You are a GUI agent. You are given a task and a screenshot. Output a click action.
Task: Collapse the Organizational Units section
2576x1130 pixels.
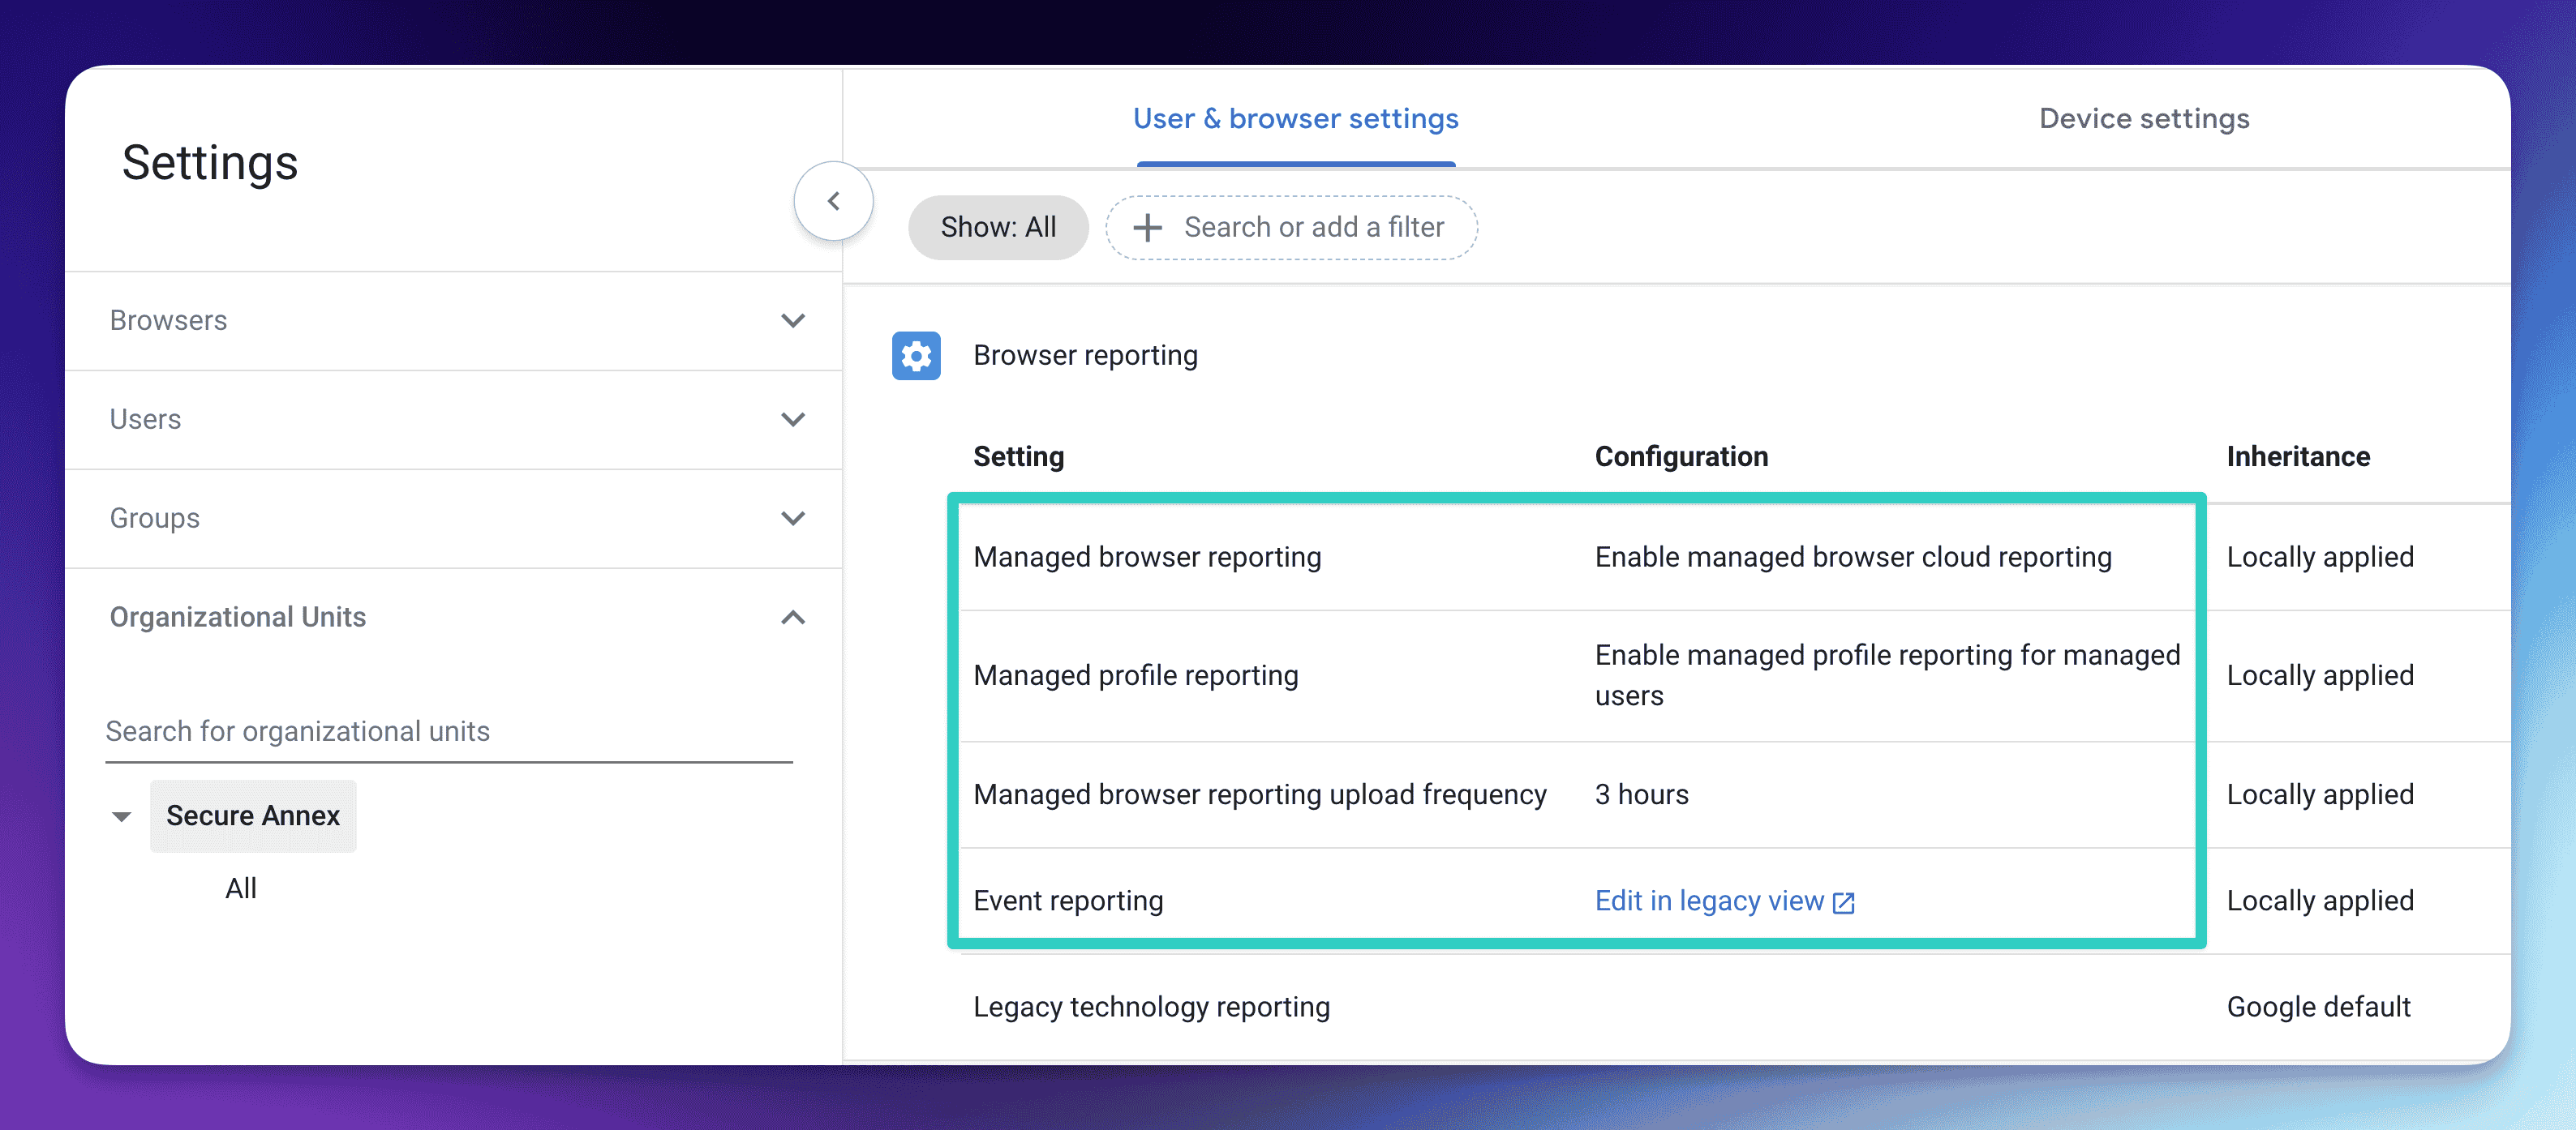[793, 618]
